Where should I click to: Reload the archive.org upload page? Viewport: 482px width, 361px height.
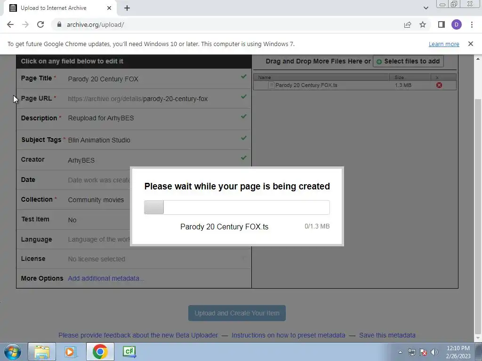(x=40, y=24)
